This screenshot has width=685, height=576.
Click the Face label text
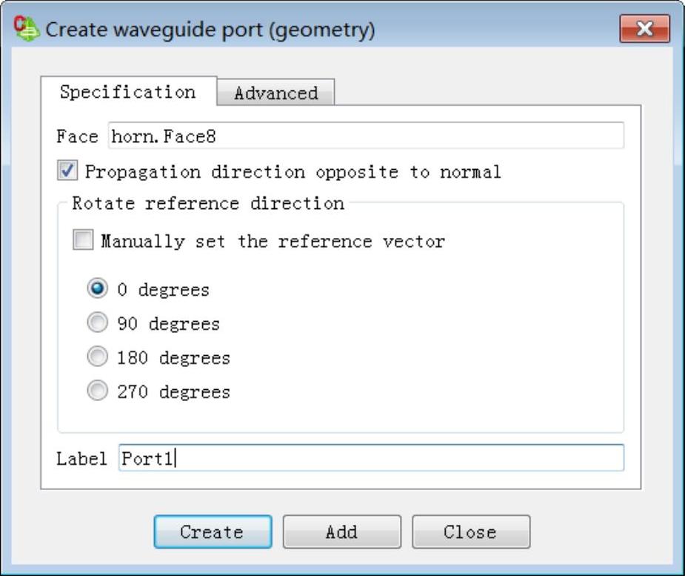(x=77, y=136)
